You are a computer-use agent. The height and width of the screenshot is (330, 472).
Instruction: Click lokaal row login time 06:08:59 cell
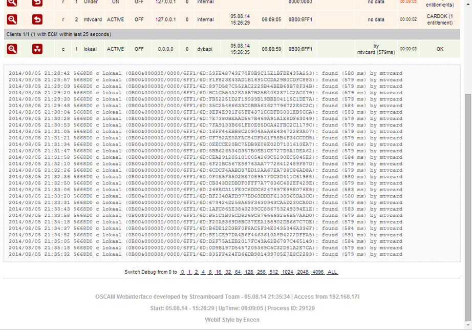point(271,49)
